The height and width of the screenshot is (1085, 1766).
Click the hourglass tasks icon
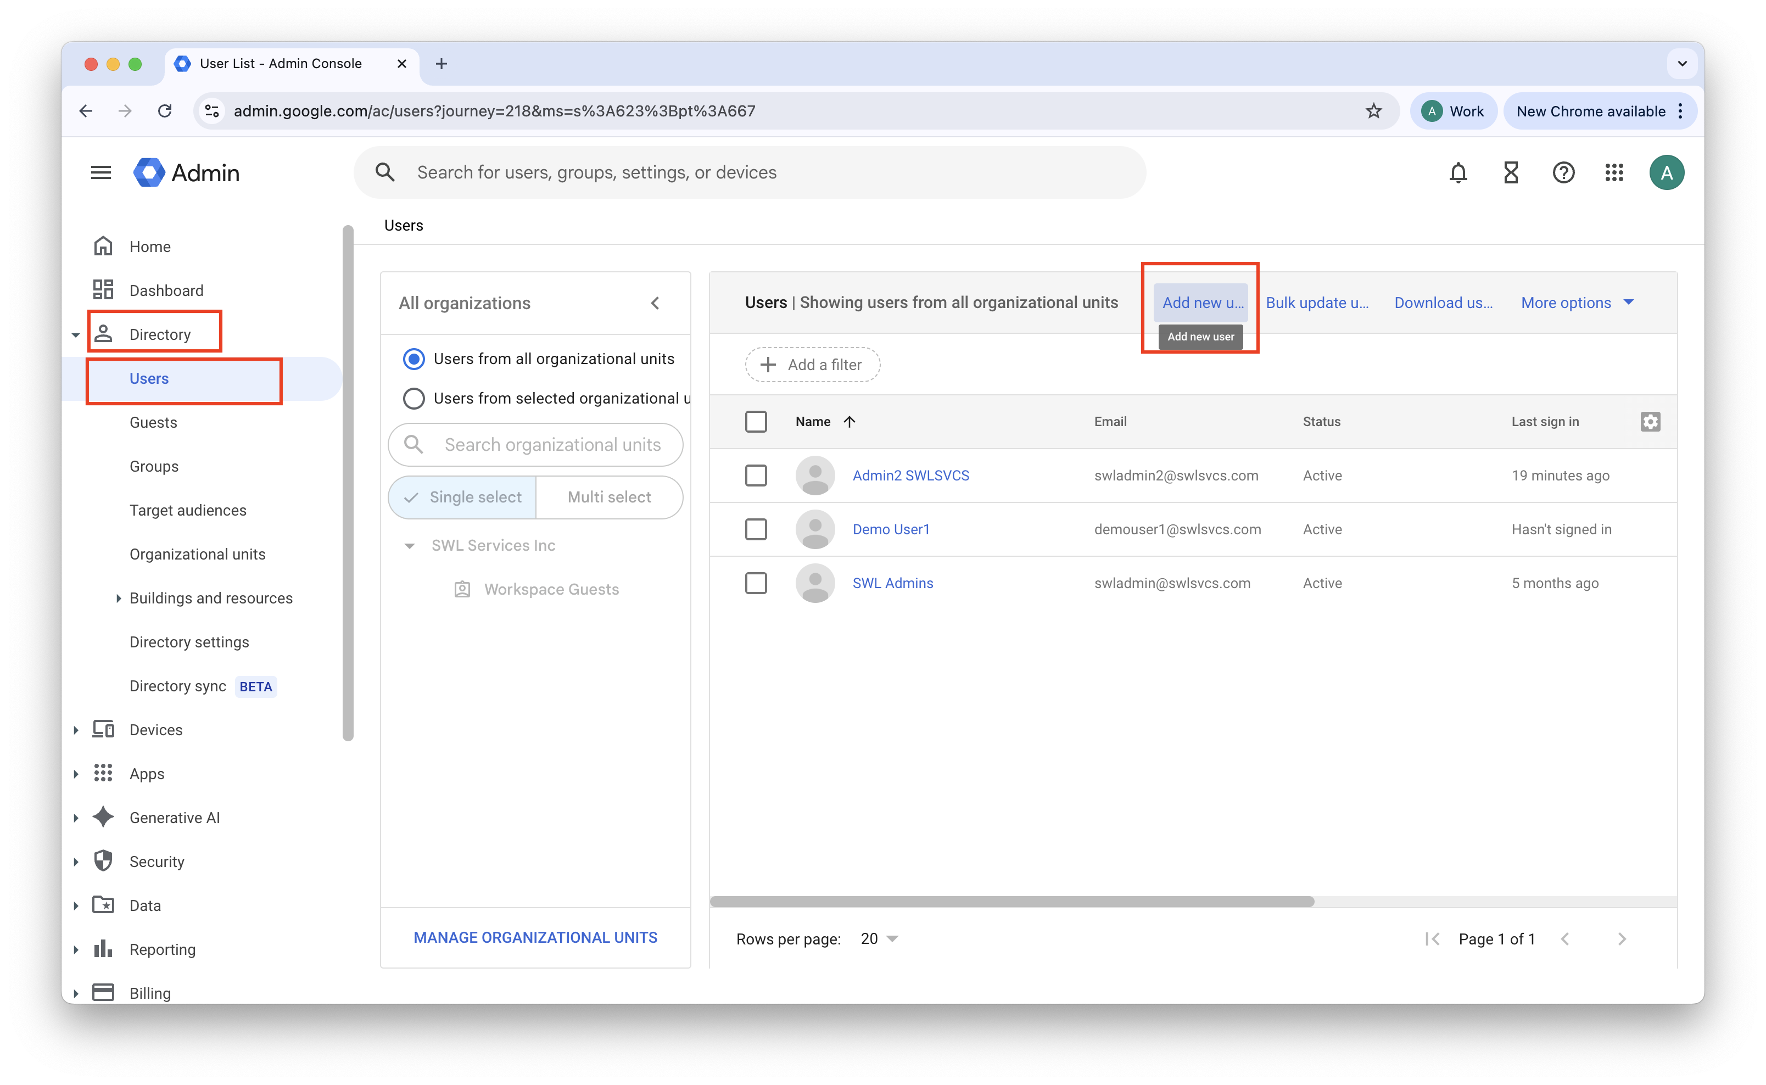(1511, 173)
